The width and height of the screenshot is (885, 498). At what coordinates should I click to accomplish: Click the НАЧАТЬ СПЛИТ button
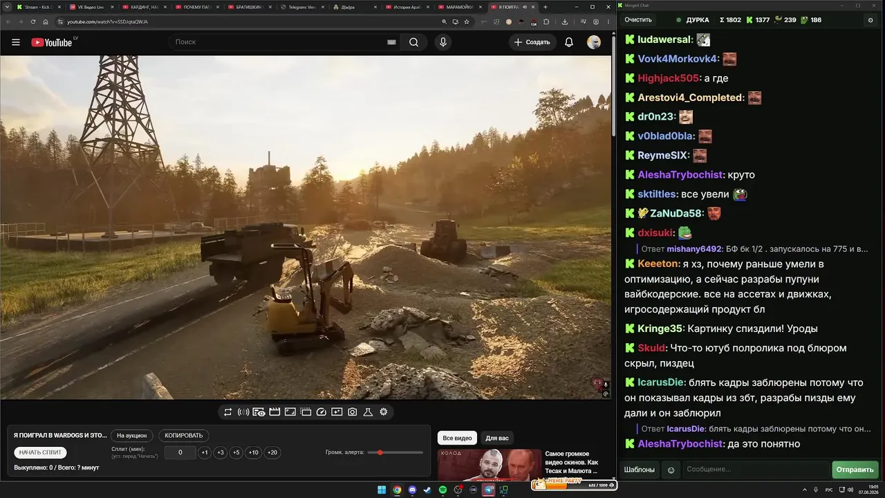[41, 452]
